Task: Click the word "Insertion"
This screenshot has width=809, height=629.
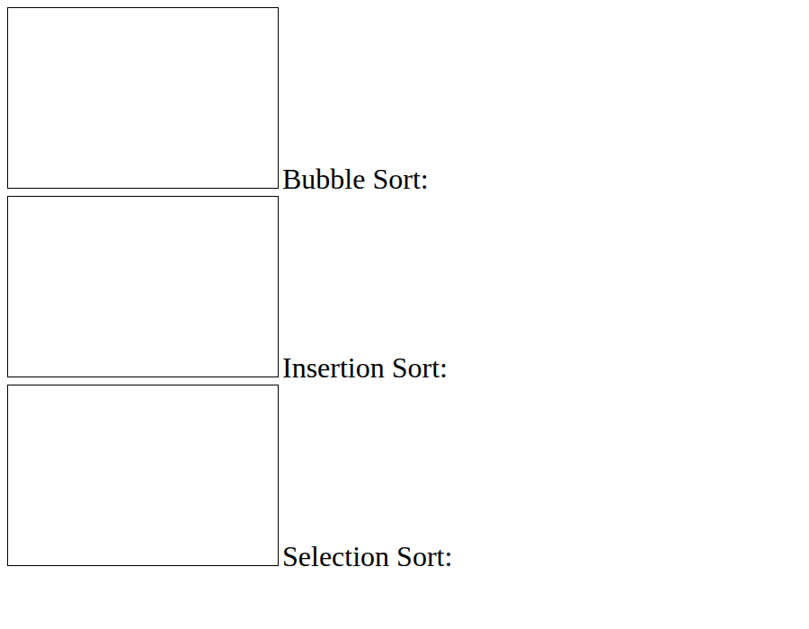Action: tap(333, 368)
